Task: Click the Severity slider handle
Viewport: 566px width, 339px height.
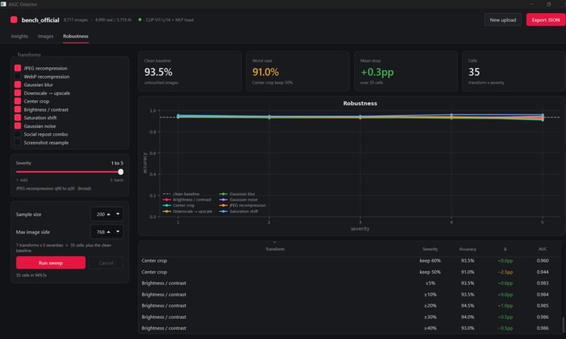Action: click(121, 172)
